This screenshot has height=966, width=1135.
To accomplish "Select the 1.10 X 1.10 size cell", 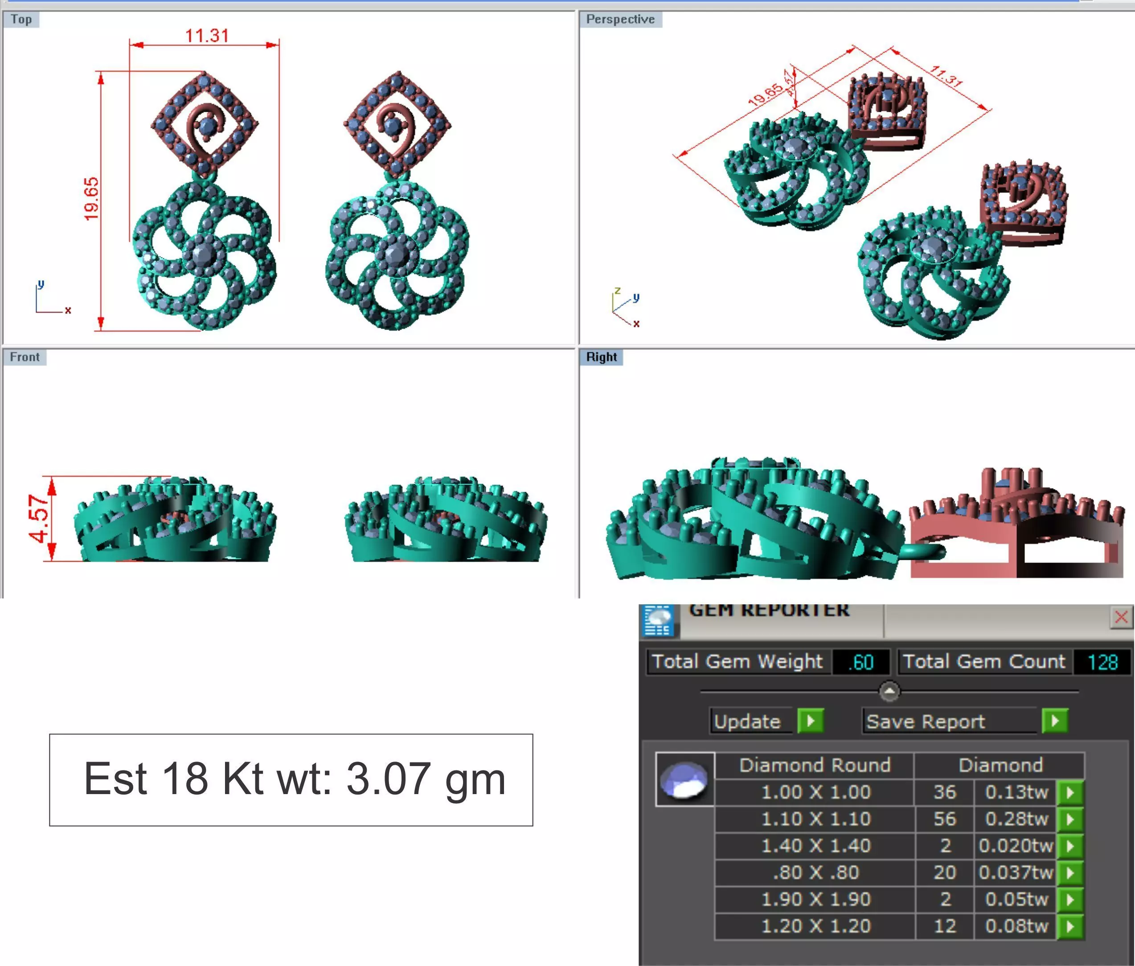I will (x=815, y=819).
